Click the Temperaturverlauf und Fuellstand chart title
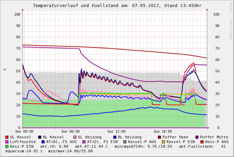The width and height of the screenshot is (234, 157). [117, 6]
